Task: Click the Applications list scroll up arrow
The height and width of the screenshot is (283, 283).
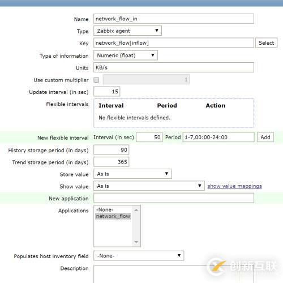Action: [136, 210]
